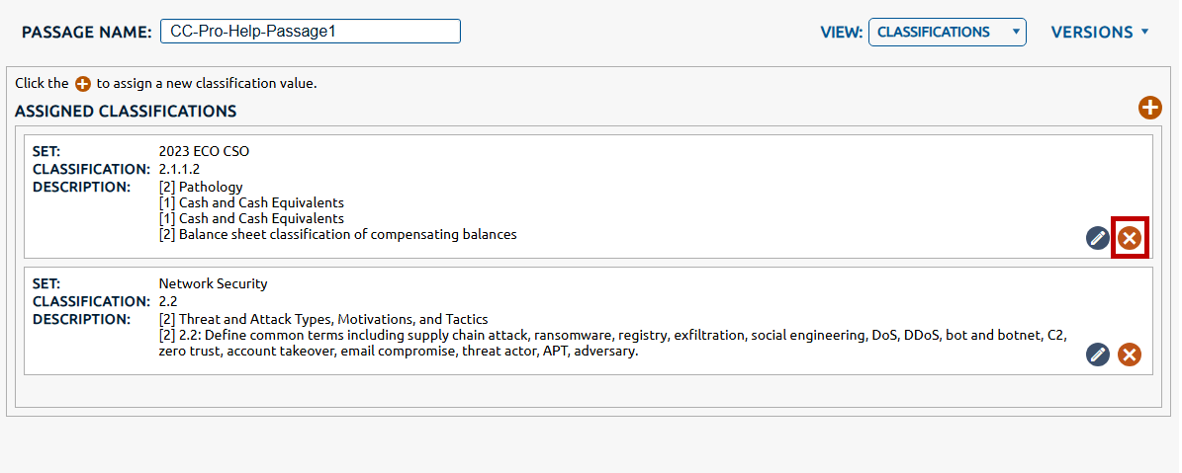Expand the Versions menu
Image resolution: width=1182 pixels, height=473 pixels.
pyautogui.click(x=1100, y=32)
